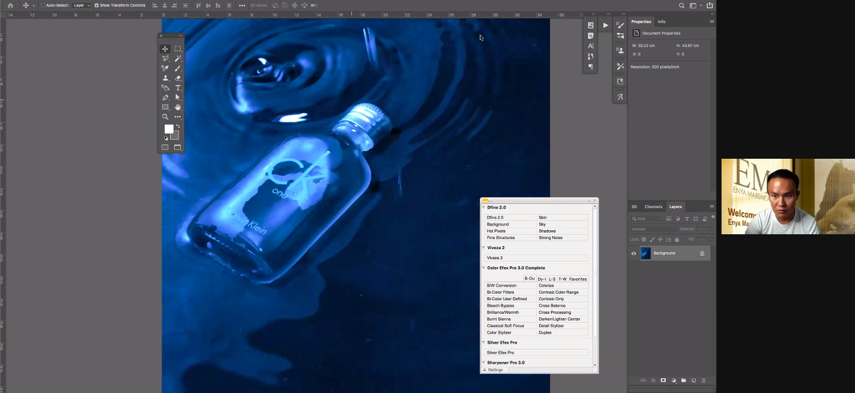Select the Polygonal Lasso tool

[x=165, y=58]
